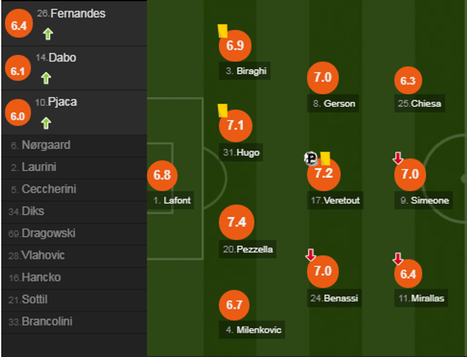Image resolution: width=467 pixels, height=357 pixels.
Task: Click Pjaca's green substituted-on arrow
Action: pos(46,123)
